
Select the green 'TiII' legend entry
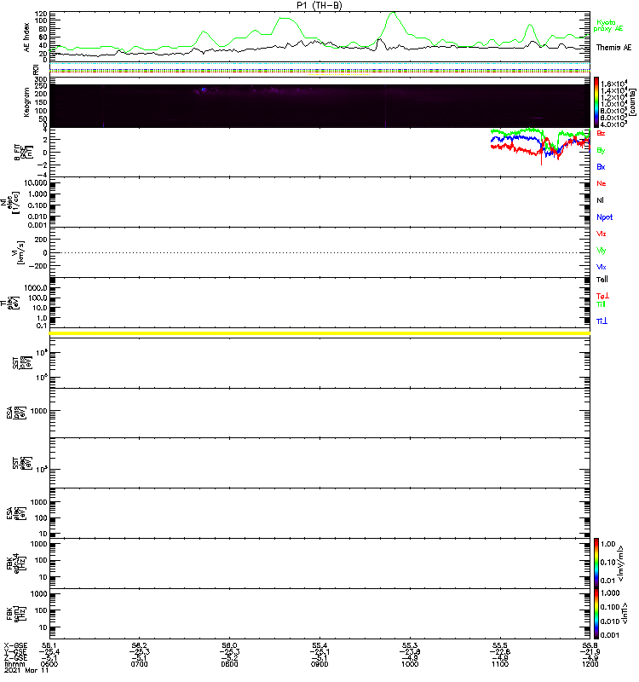tap(601, 304)
